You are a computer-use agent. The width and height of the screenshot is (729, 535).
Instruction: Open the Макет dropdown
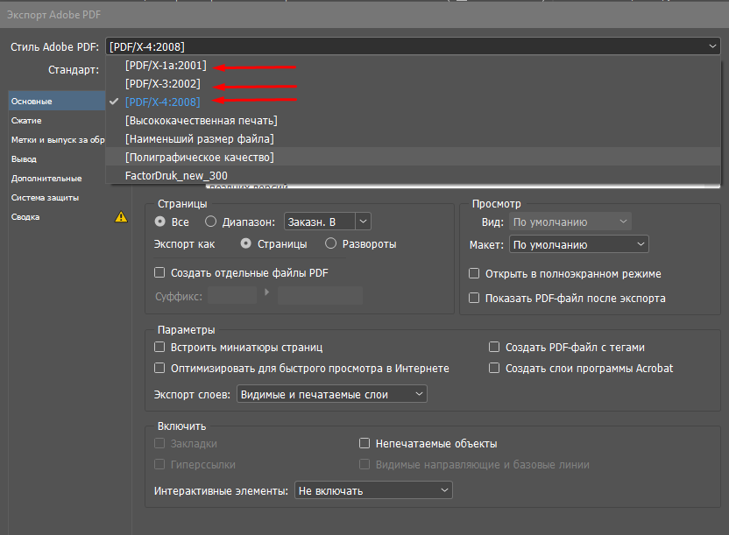(x=579, y=244)
